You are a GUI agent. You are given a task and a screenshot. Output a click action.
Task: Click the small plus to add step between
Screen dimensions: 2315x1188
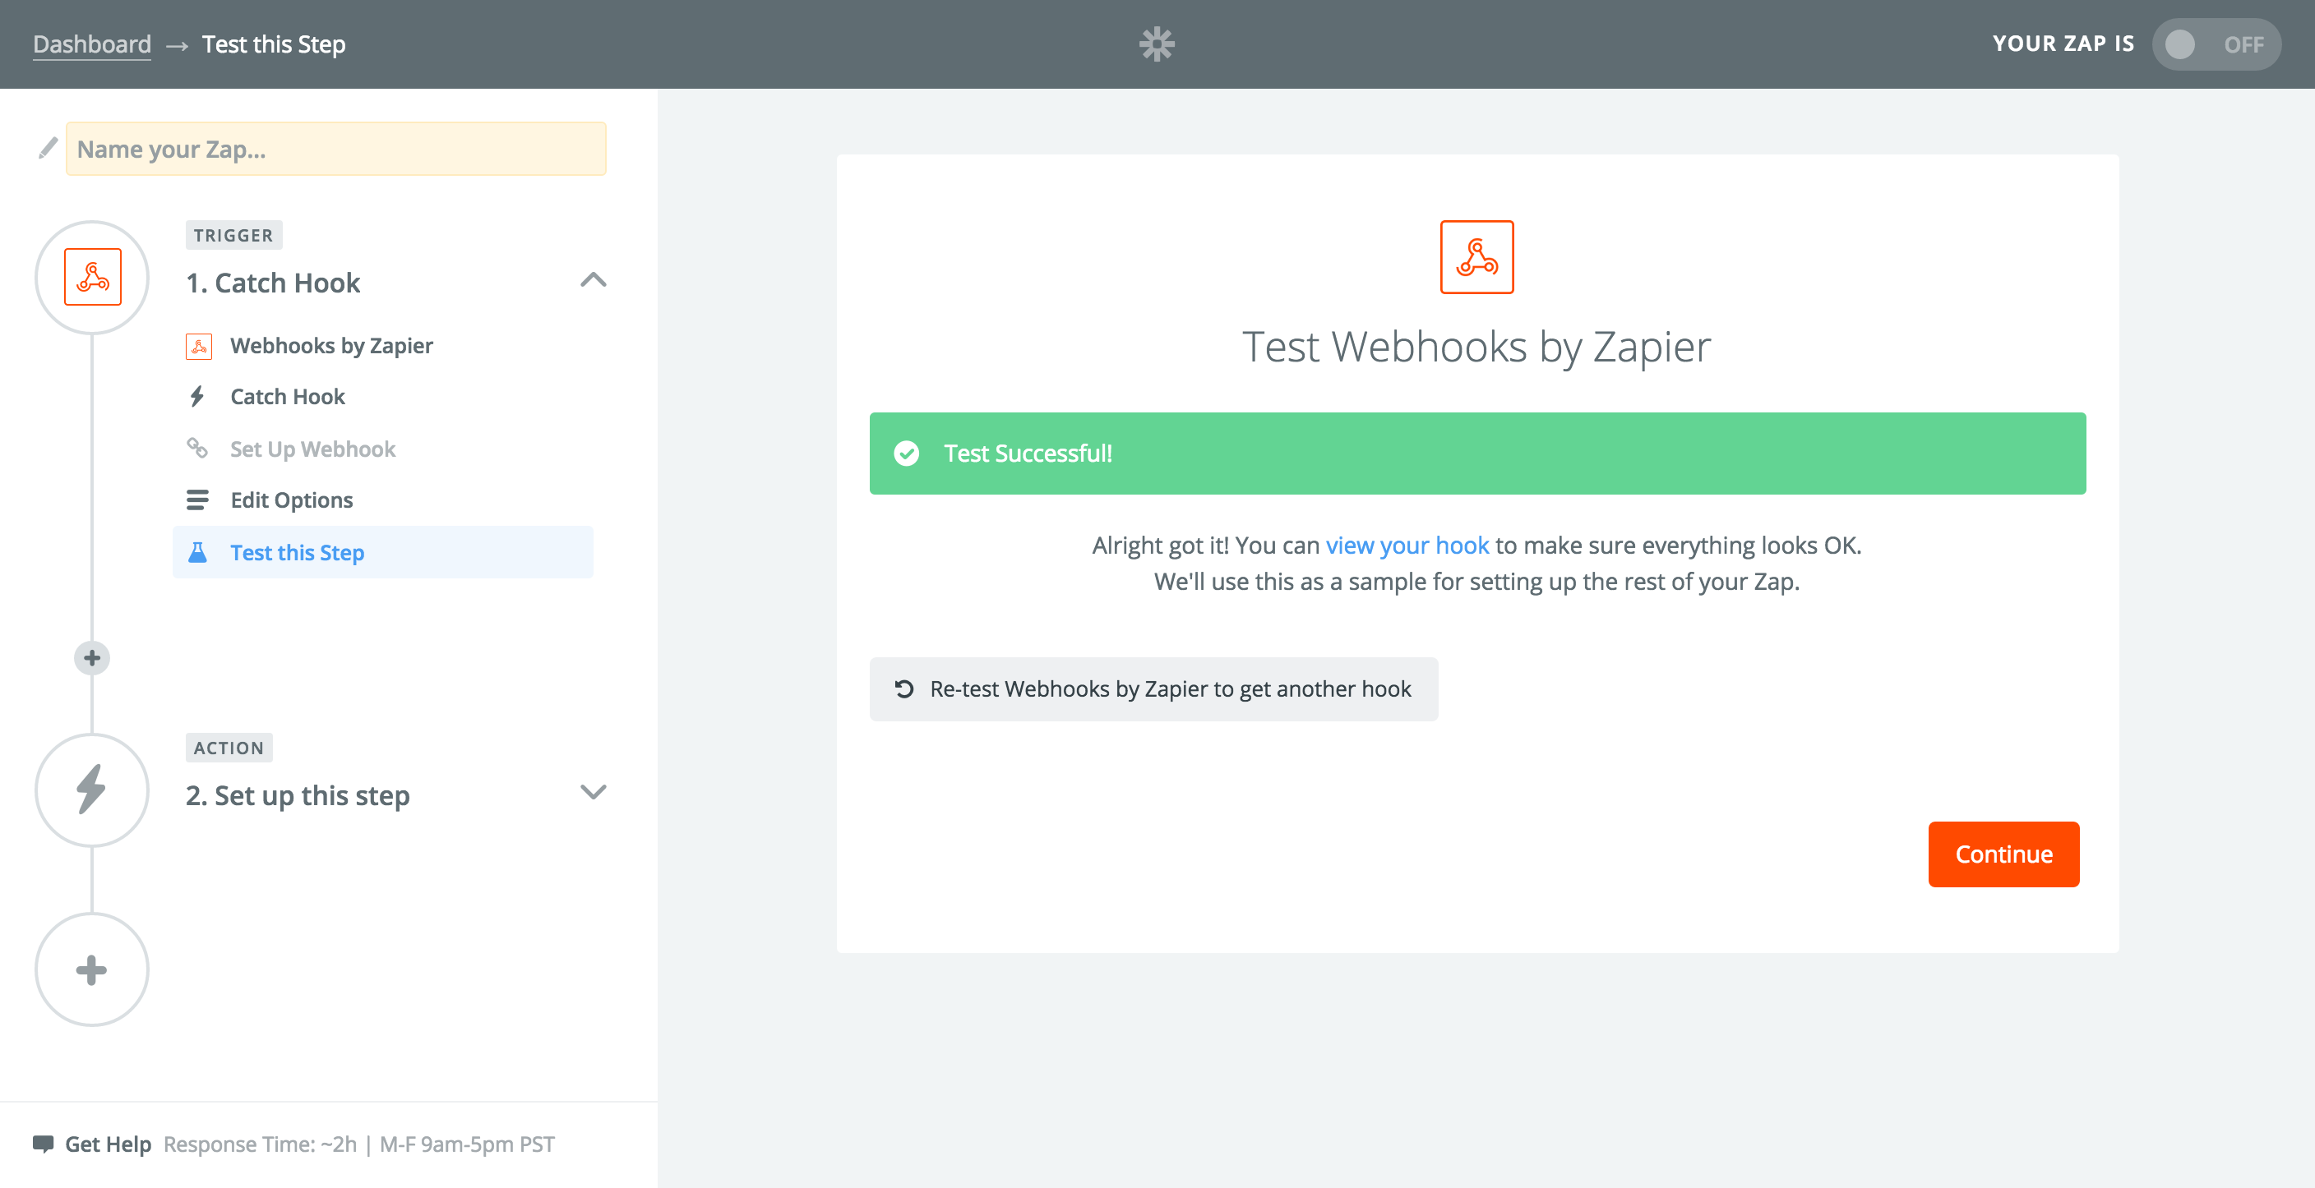tap(92, 658)
